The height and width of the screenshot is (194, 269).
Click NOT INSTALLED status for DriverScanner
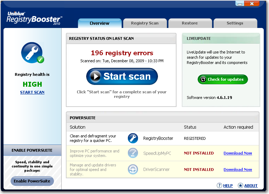coord(199,170)
